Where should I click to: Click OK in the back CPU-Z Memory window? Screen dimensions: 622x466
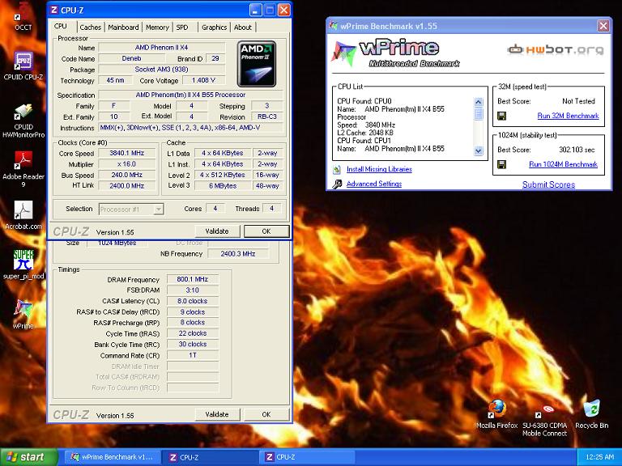point(266,414)
